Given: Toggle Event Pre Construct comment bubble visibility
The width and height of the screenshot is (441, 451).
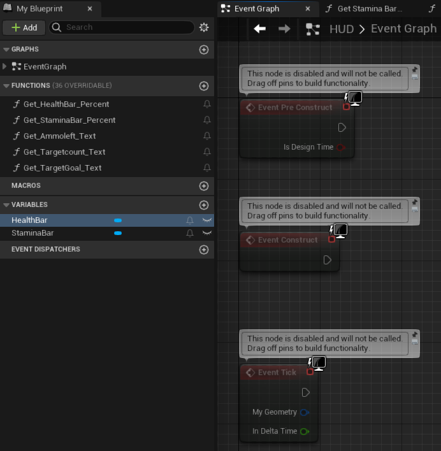Looking at the screenshot, I should click(x=414, y=77).
